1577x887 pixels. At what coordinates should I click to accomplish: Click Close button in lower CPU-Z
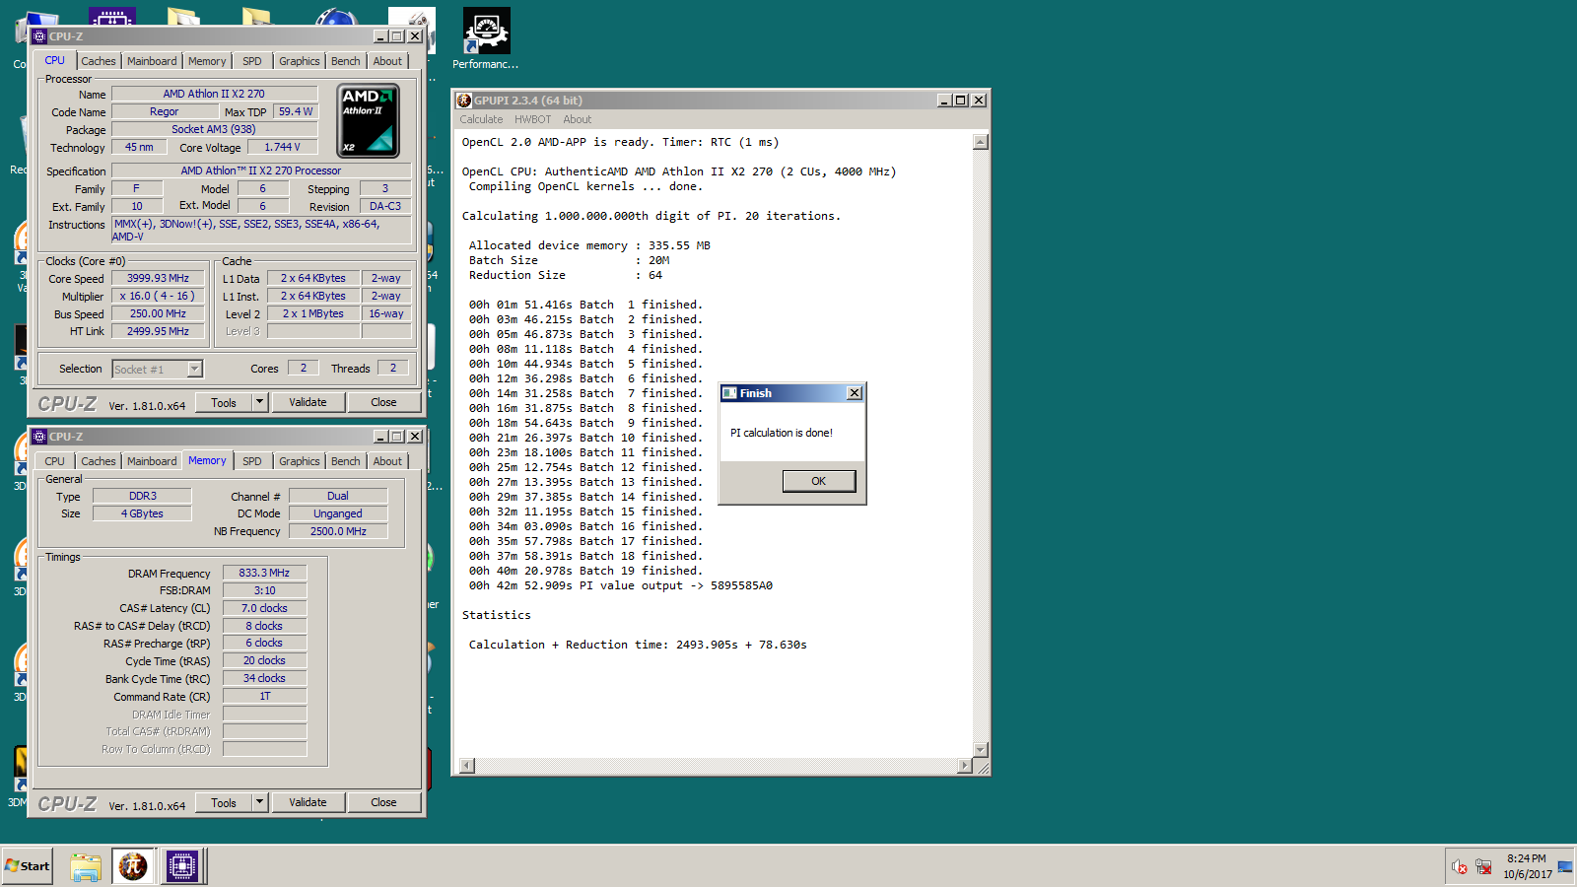pos(383,802)
